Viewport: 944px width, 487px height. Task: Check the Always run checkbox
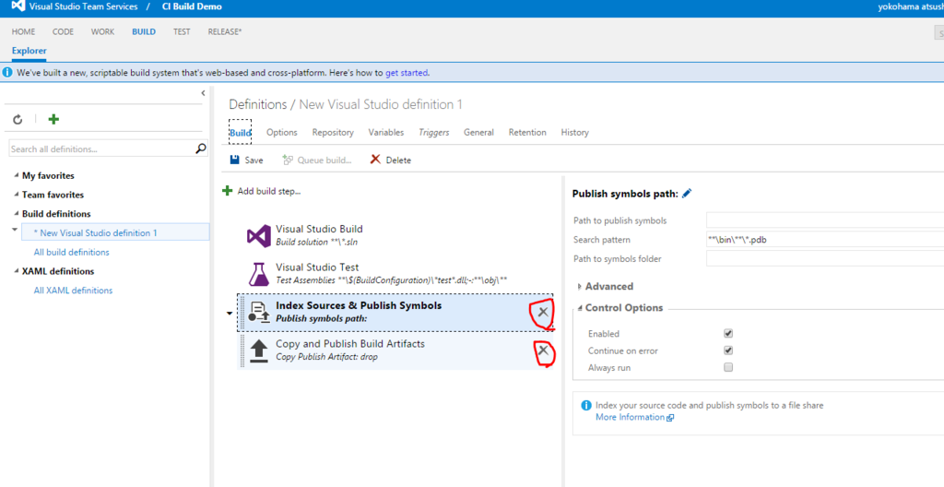pos(728,367)
